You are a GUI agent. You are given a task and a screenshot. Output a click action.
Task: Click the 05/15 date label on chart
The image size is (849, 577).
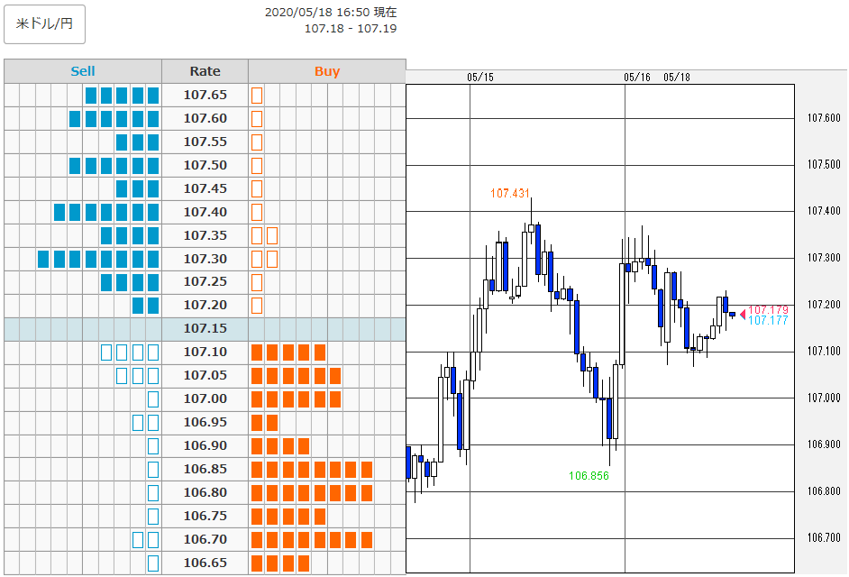(x=480, y=78)
